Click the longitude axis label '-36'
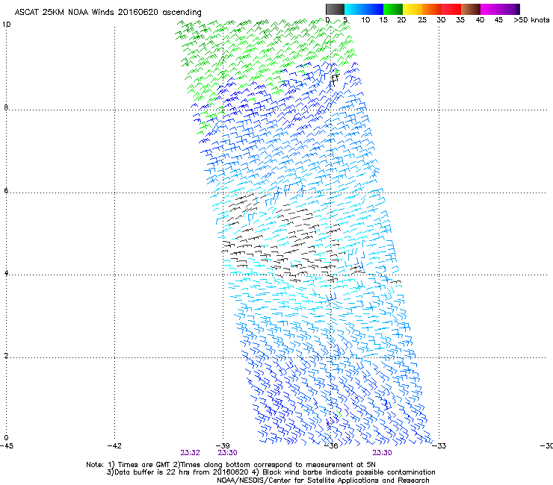The height and width of the screenshot is (485, 553). tap(331, 446)
